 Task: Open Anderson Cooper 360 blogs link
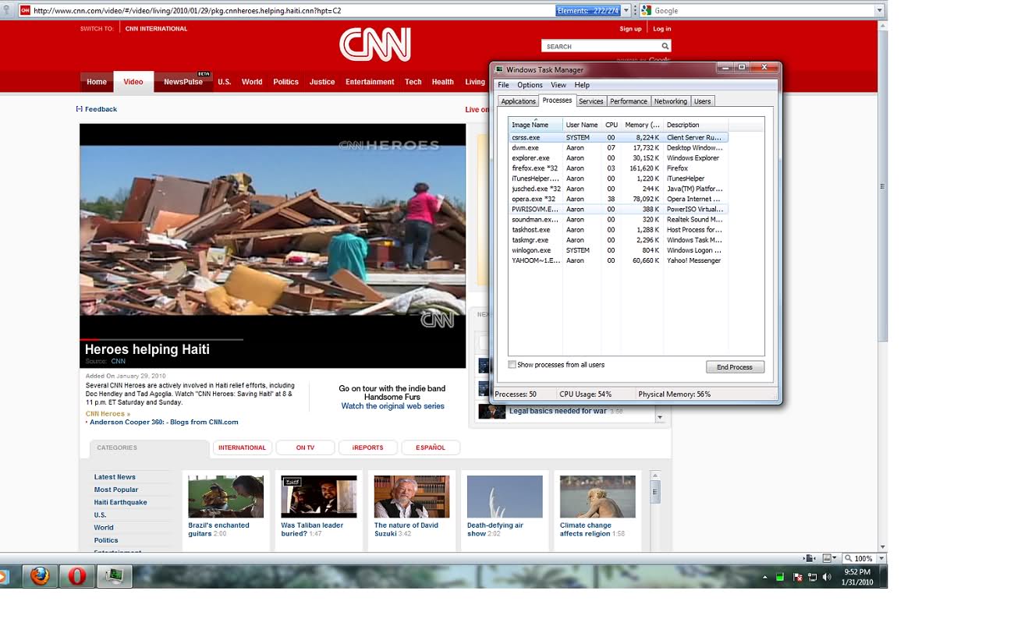[x=164, y=423]
